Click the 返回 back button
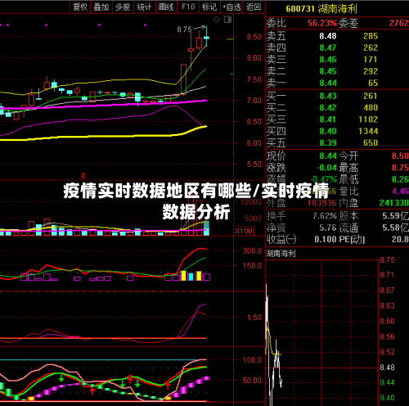 (x=254, y=7)
